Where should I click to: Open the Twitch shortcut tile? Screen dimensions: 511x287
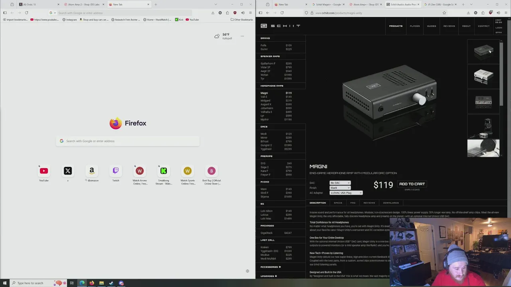point(116,171)
